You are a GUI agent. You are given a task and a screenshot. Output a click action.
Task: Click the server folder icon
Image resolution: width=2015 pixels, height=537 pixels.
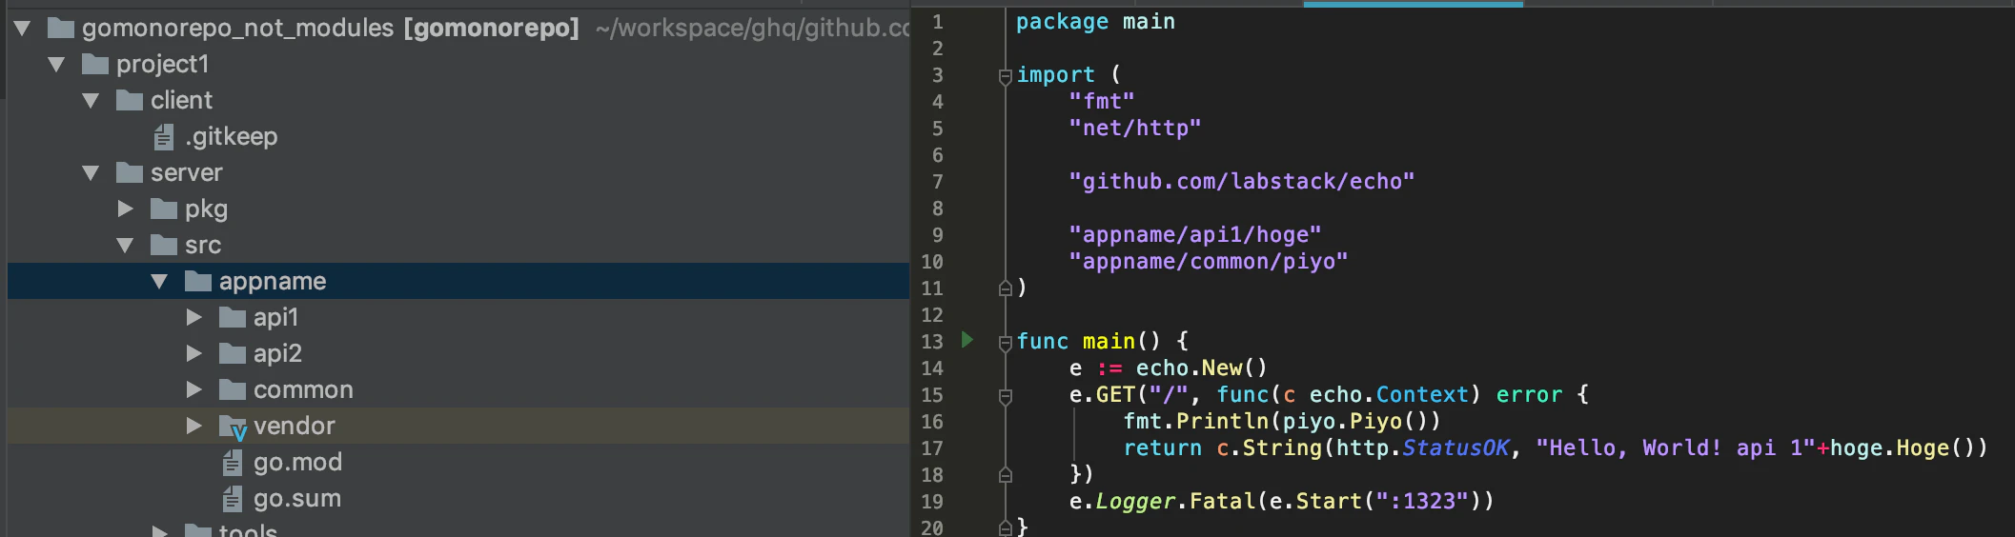pyautogui.click(x=130, y=173)
